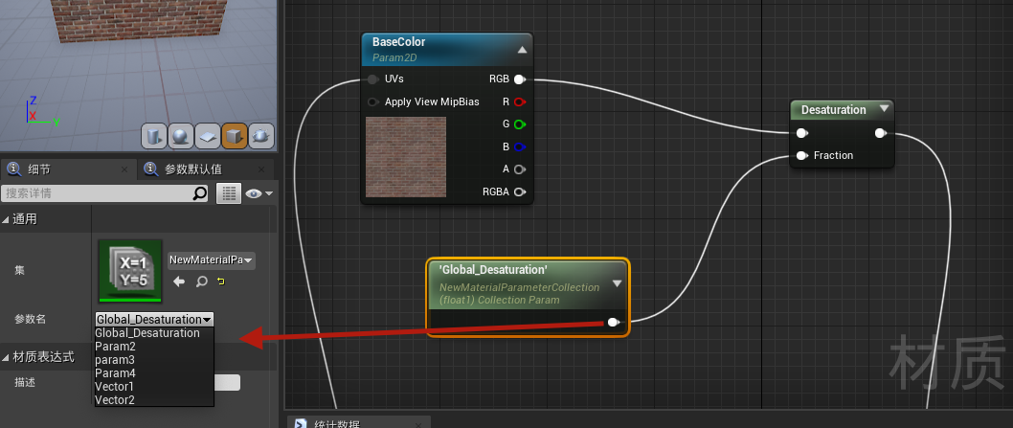
Task: Choose Param2 from the parameter list
Action: point(116,347)
